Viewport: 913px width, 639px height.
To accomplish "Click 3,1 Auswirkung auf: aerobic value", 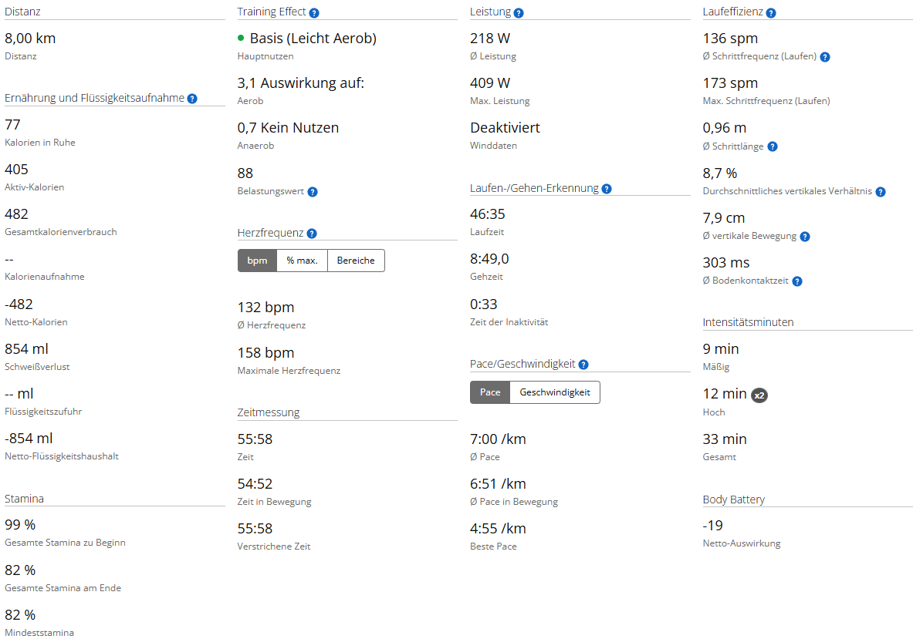I will (x=300, y=83).
